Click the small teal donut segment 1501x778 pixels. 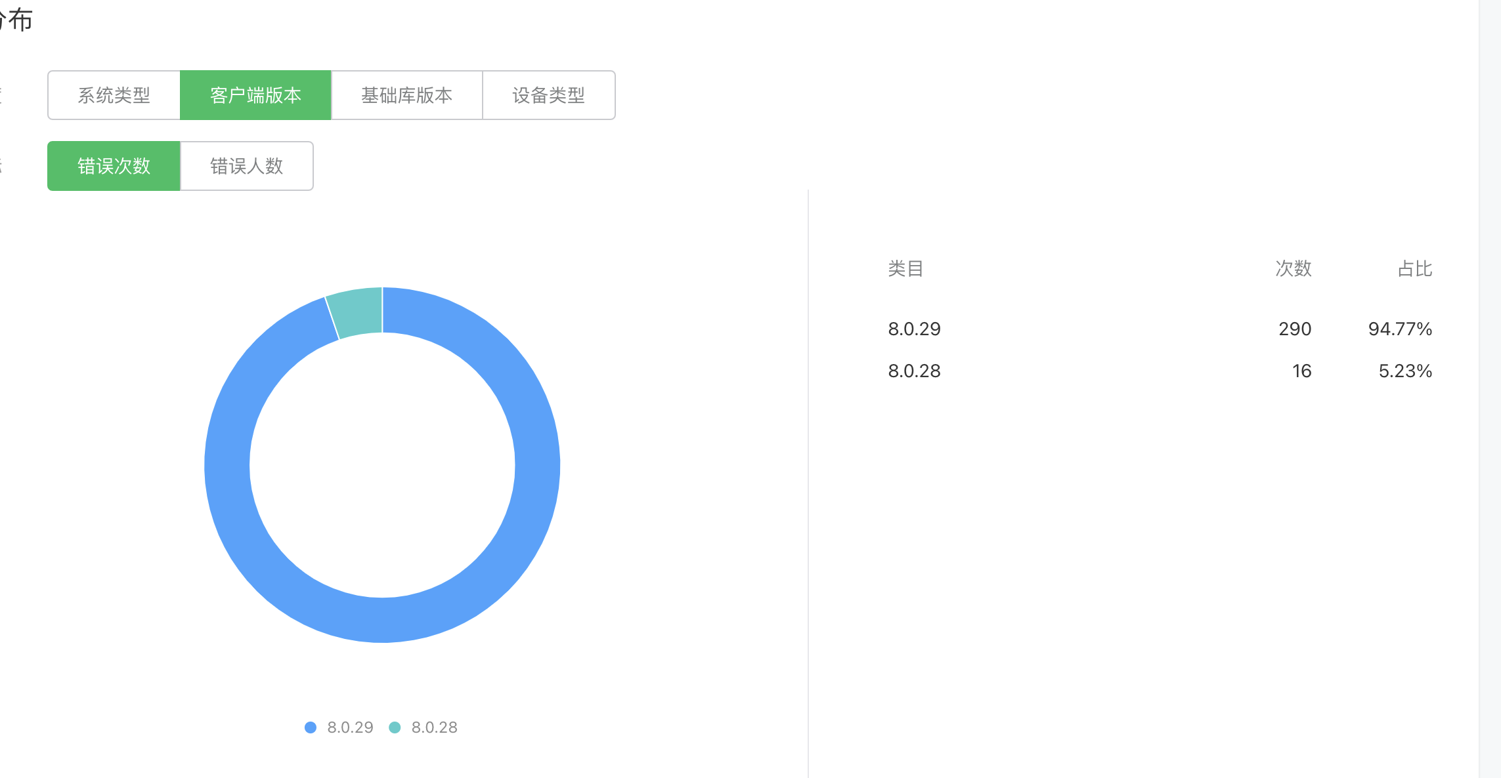click(x=358, y=312)
